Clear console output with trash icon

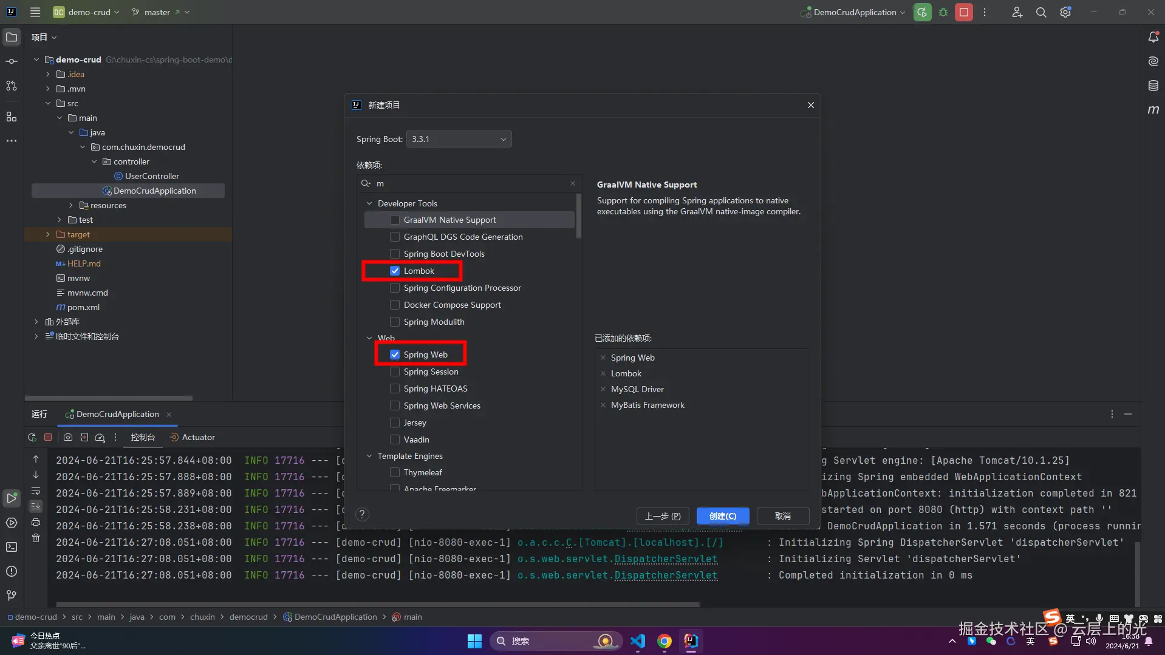point(36,538)
